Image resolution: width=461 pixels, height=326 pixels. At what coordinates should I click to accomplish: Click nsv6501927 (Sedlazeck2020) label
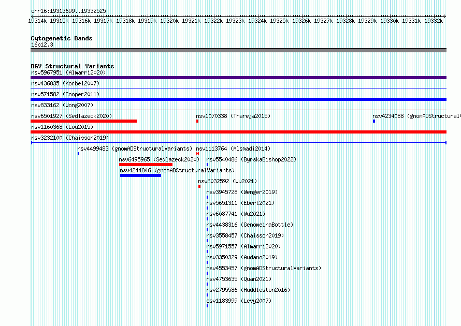click(x=71, y=116)
